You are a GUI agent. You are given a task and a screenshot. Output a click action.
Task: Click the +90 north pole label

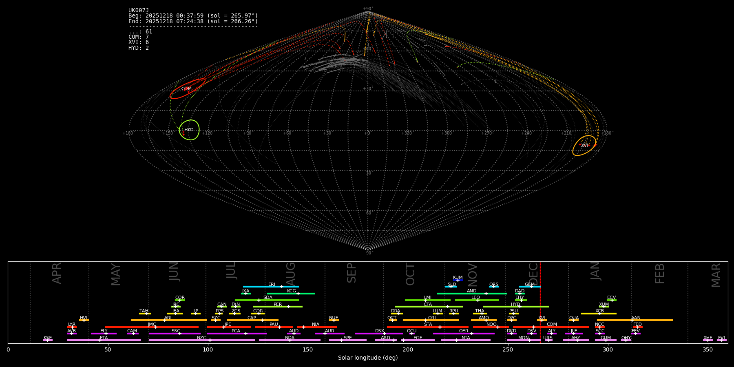point(367,9)
